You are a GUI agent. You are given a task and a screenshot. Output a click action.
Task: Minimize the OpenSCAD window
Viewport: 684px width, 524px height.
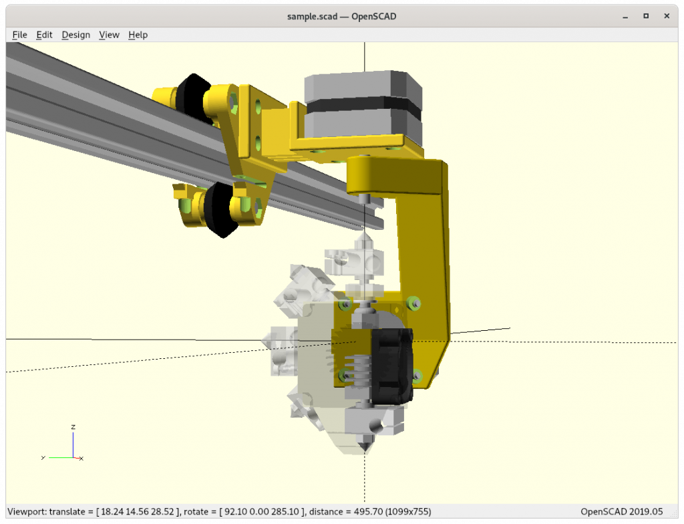(625, 16)
